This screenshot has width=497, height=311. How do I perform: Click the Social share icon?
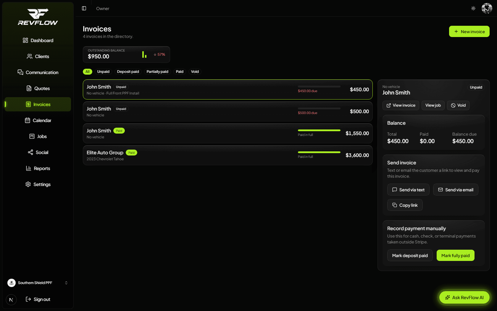click(30, 152)
